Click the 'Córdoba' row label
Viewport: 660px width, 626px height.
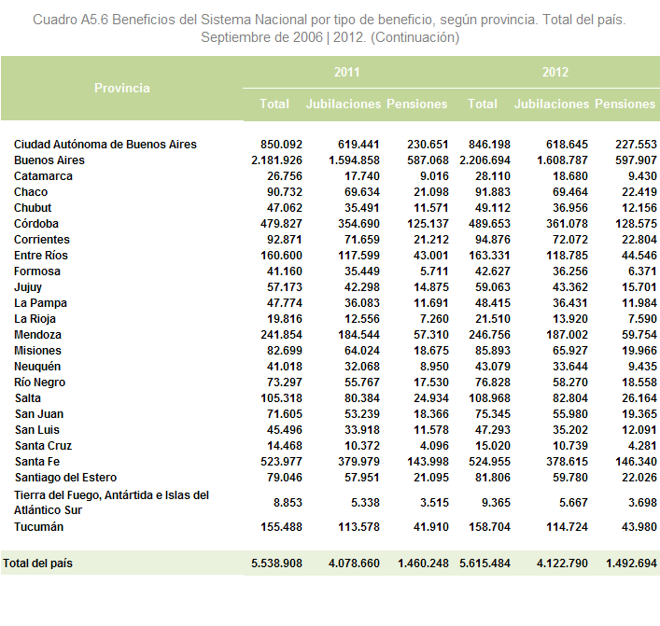pos(36,223)
